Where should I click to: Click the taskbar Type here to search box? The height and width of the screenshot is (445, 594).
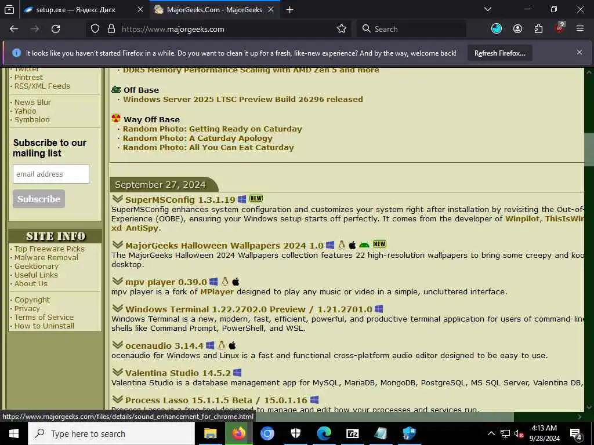[x=111, y=433]
